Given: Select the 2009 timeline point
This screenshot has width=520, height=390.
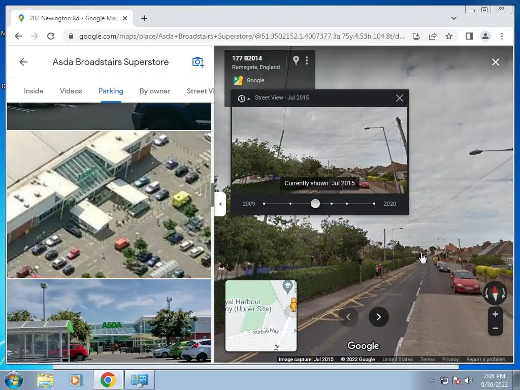Looking at the screenshot, I should coord(264,204).
